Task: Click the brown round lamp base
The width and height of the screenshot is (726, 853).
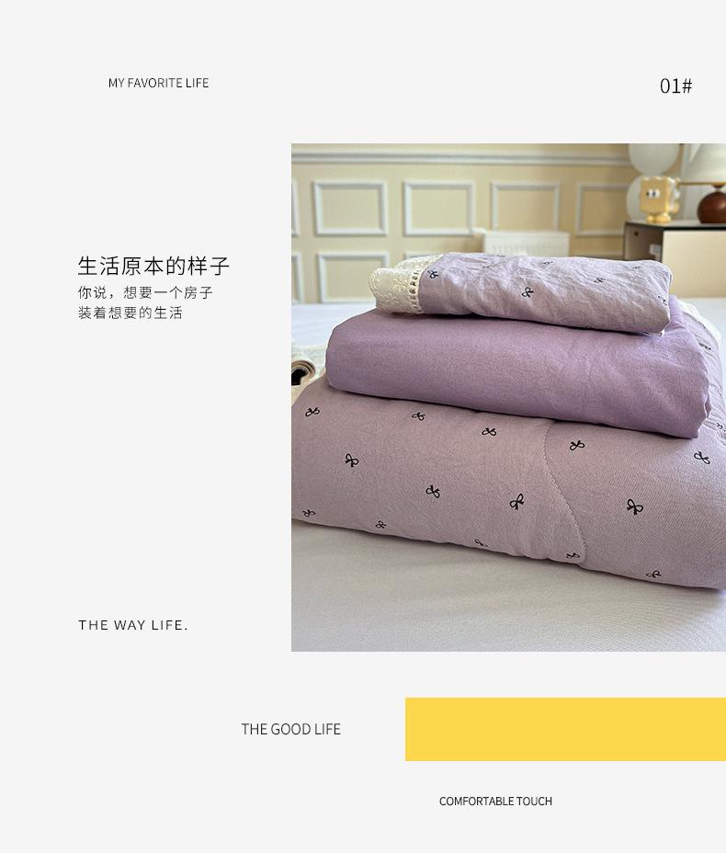Action: click(713, 207)
